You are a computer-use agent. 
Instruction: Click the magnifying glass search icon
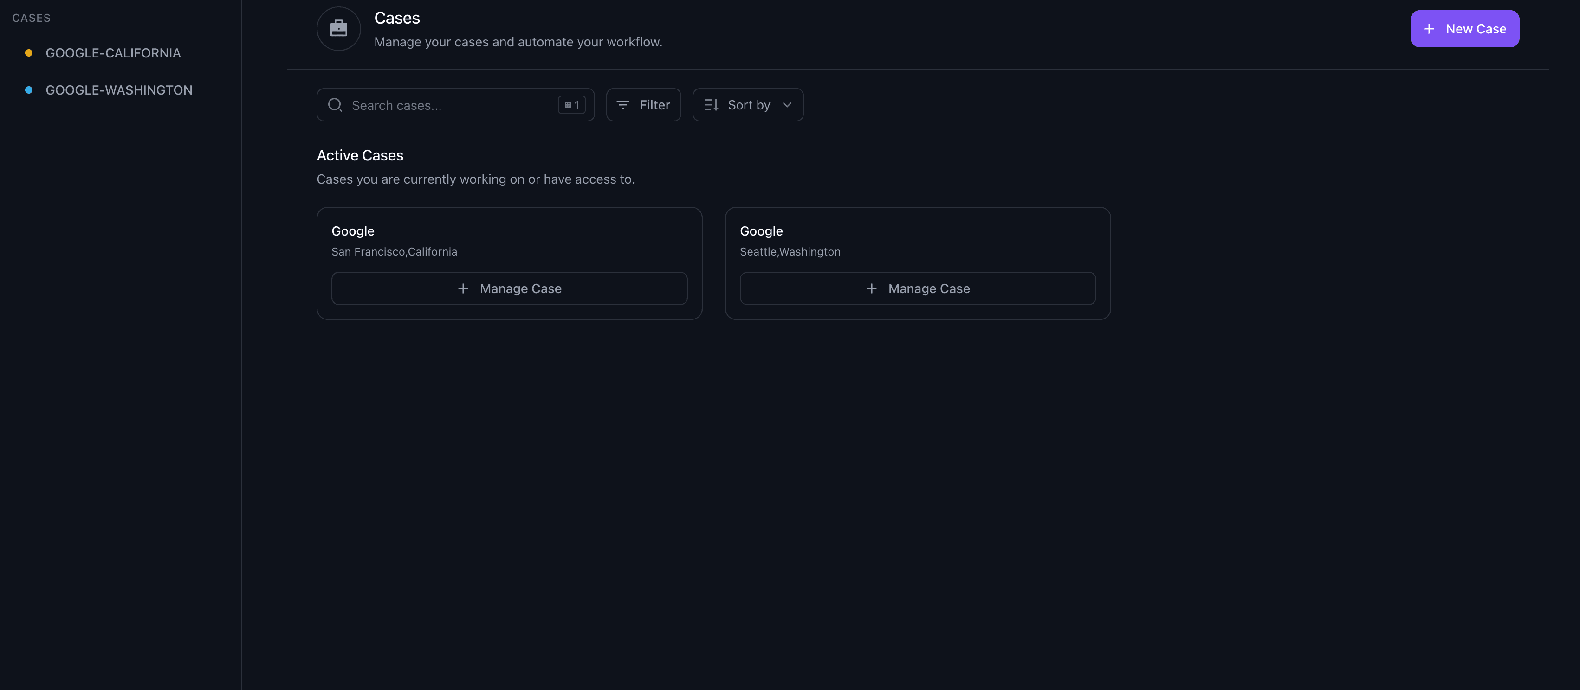pos(335,105)
